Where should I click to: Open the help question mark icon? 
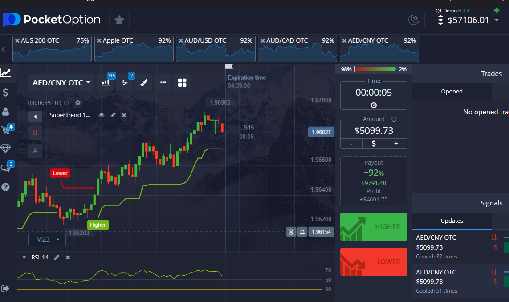point(5,187)
